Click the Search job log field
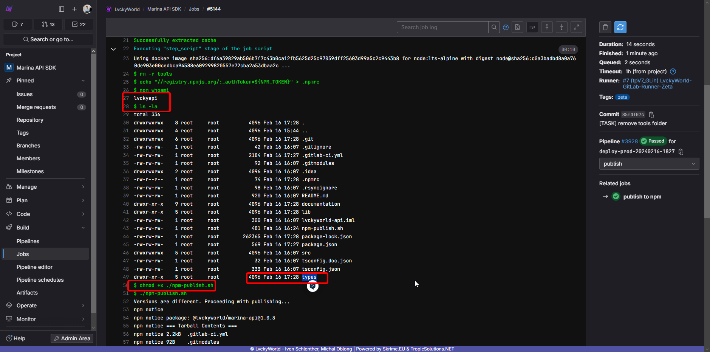Image resolution: width=710 pixels, height=352 pixels. [442, 27]
